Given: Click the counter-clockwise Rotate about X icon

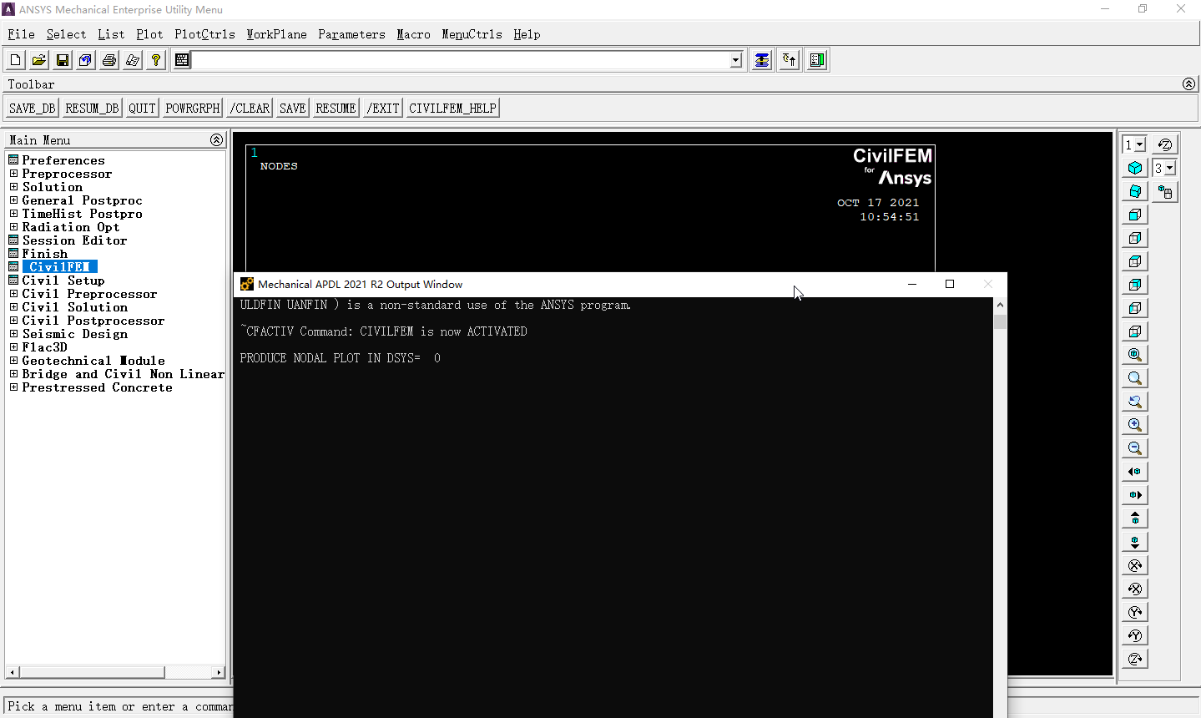Looking at the screenshot, I should [1135, 589].
